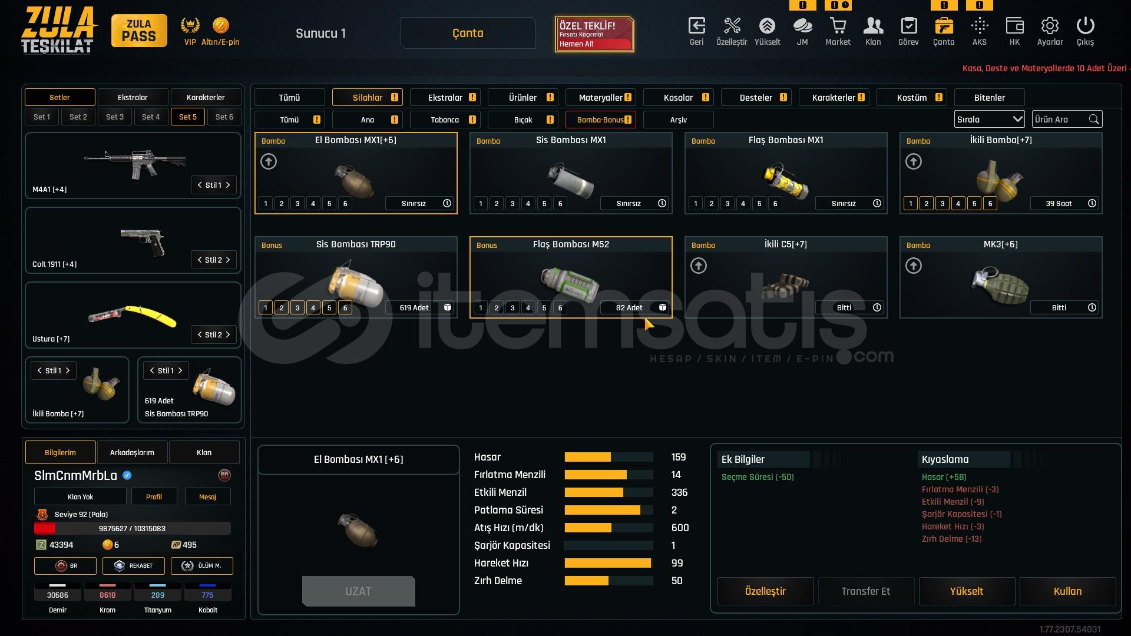
Task: Next style arrow for Colt 1911 Stil 2
Action: (x=228, y=260)
